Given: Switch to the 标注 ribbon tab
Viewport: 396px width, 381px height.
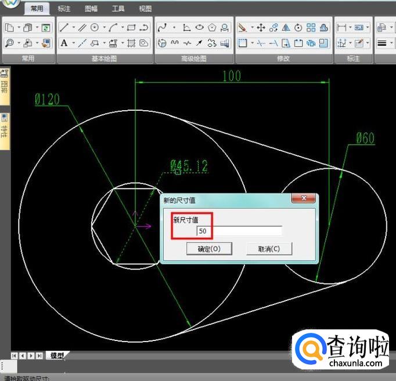Looking at the screenshot, I should [x=64, y=9].
